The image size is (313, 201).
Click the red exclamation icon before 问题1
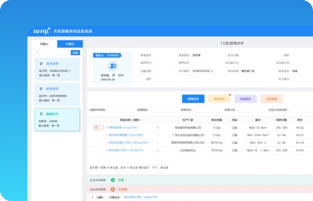tap(93, 197)
